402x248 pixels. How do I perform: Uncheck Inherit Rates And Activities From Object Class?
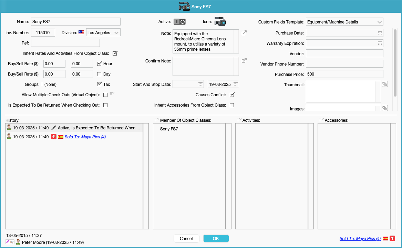pyautogui.click(x=115, y=53)
